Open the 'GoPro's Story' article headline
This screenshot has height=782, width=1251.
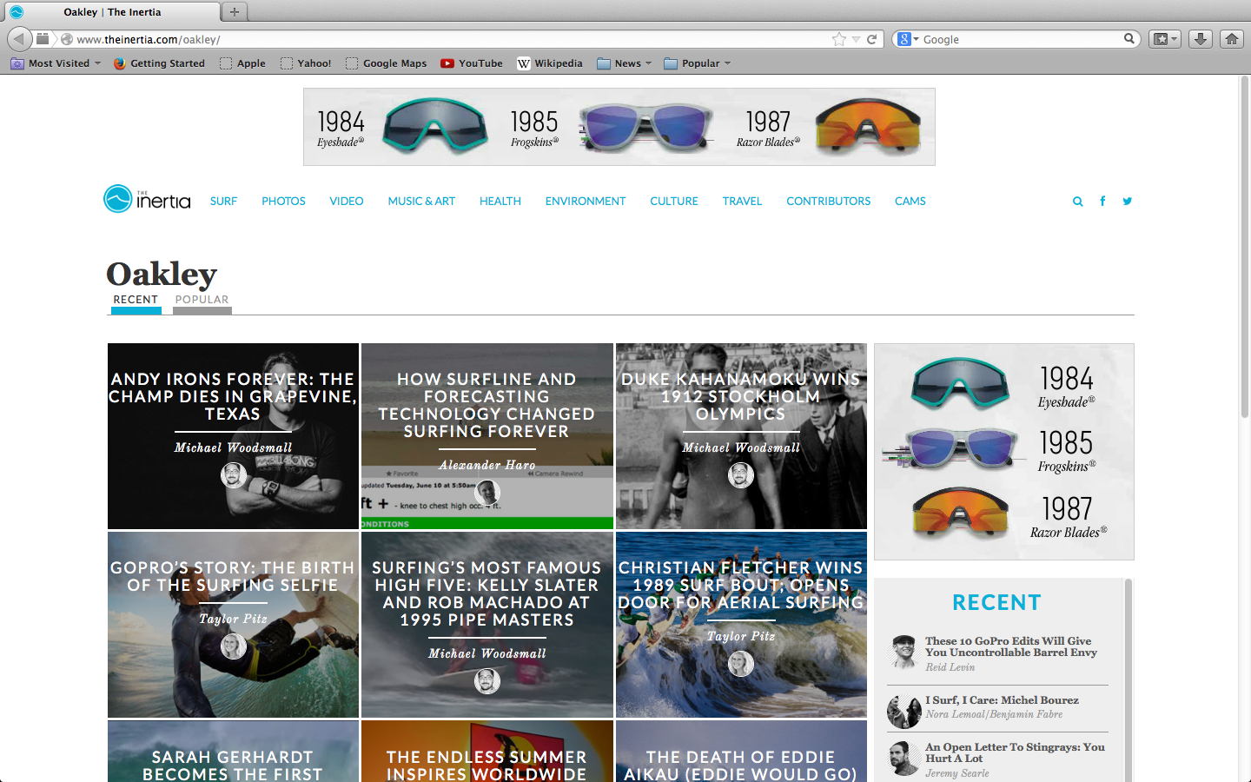point(233,576)
